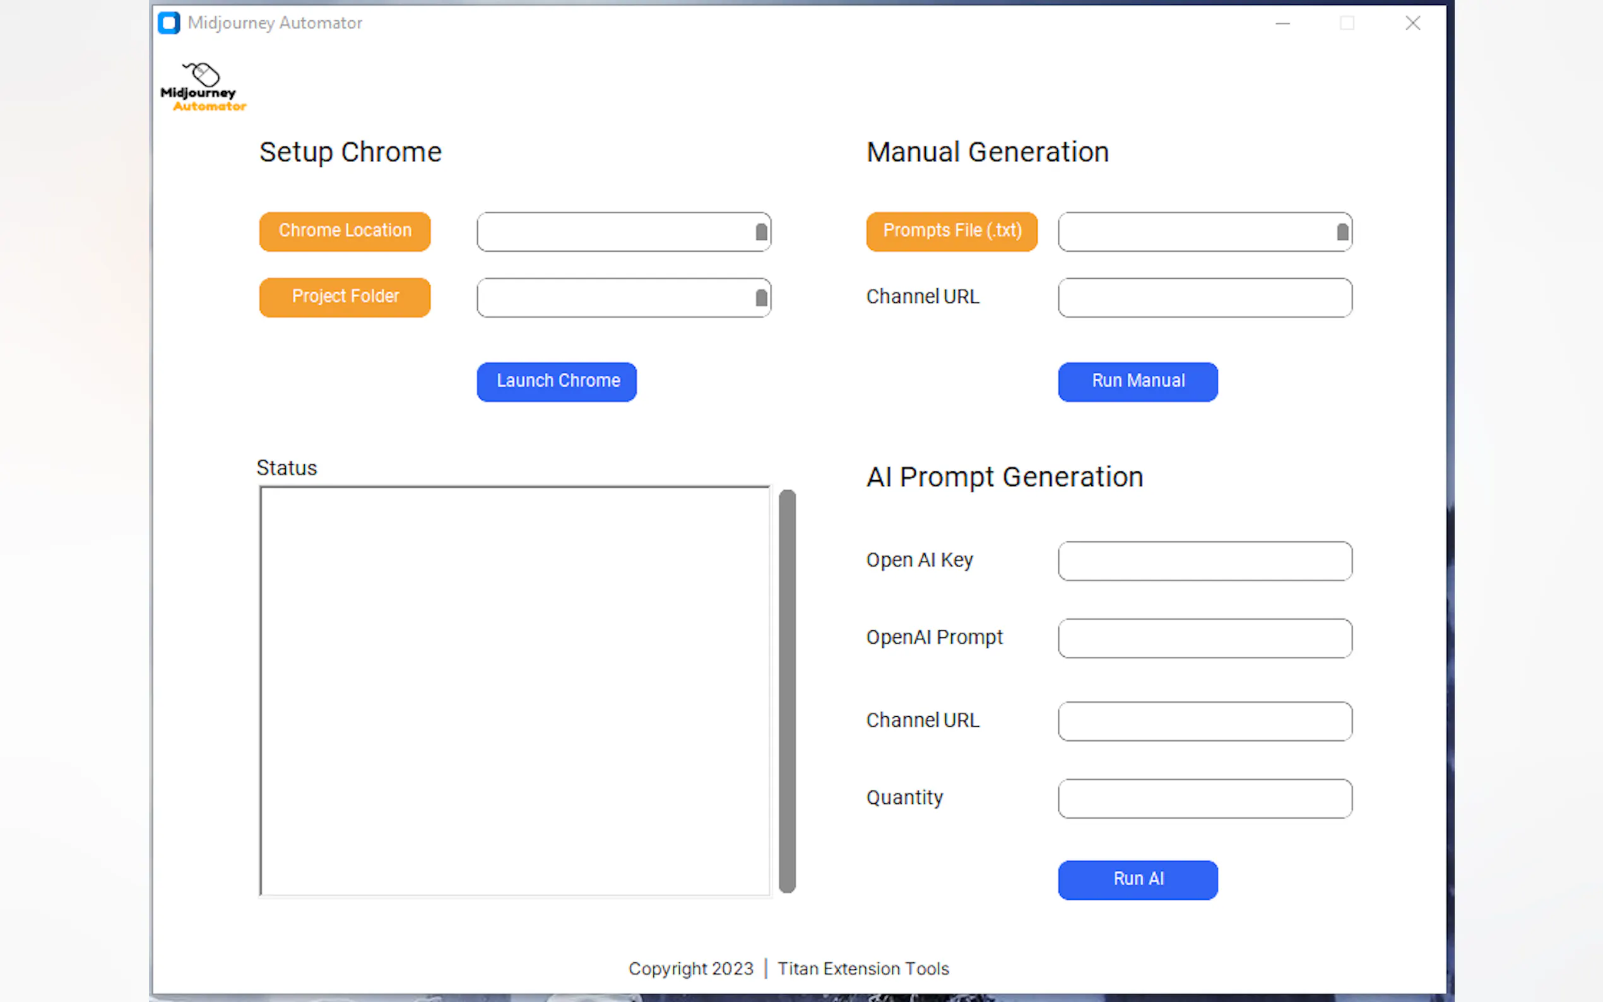The height and width of the screenshot is (1002, 1603).
Task: Click the Launch Chrome button
Action: [557, 382]
